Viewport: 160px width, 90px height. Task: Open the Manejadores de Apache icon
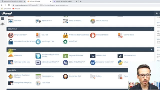tap(11, 83)
